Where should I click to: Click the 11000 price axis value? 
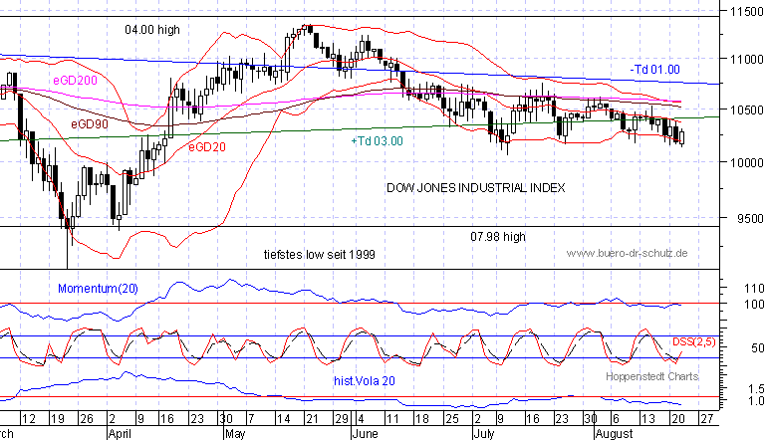746,59
